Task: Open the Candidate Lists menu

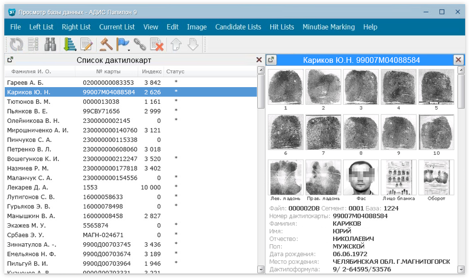Action: (238, 27)
